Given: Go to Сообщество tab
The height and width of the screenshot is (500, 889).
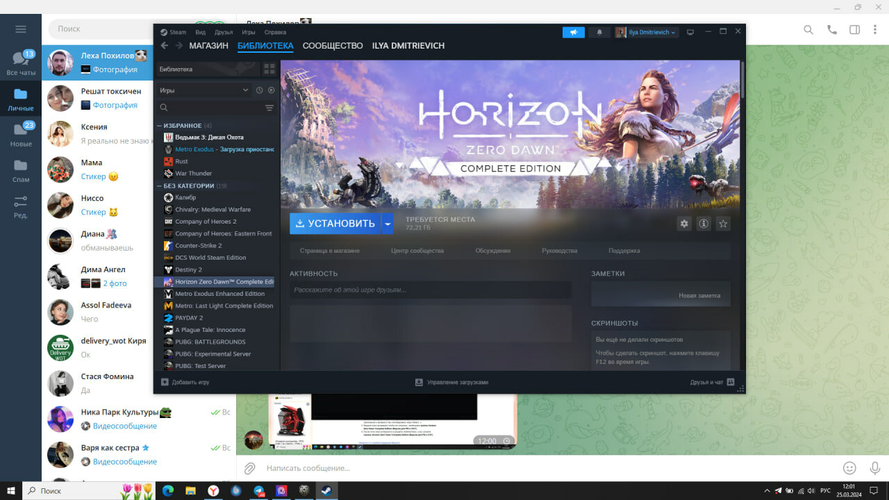Looking at the screenshot, I should 333,46.
